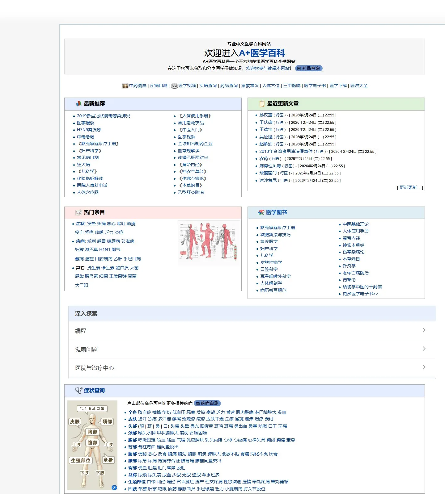Click the 皮肤 label on the body map
Viewport: 445px width, 494px height.
coord(75,421)
